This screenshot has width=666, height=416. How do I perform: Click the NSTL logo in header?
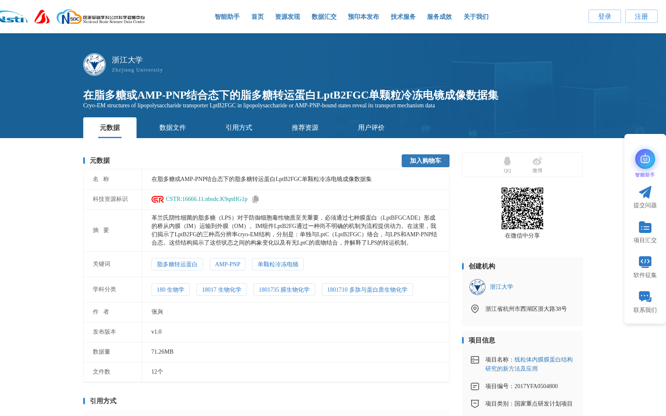(13, 17)
